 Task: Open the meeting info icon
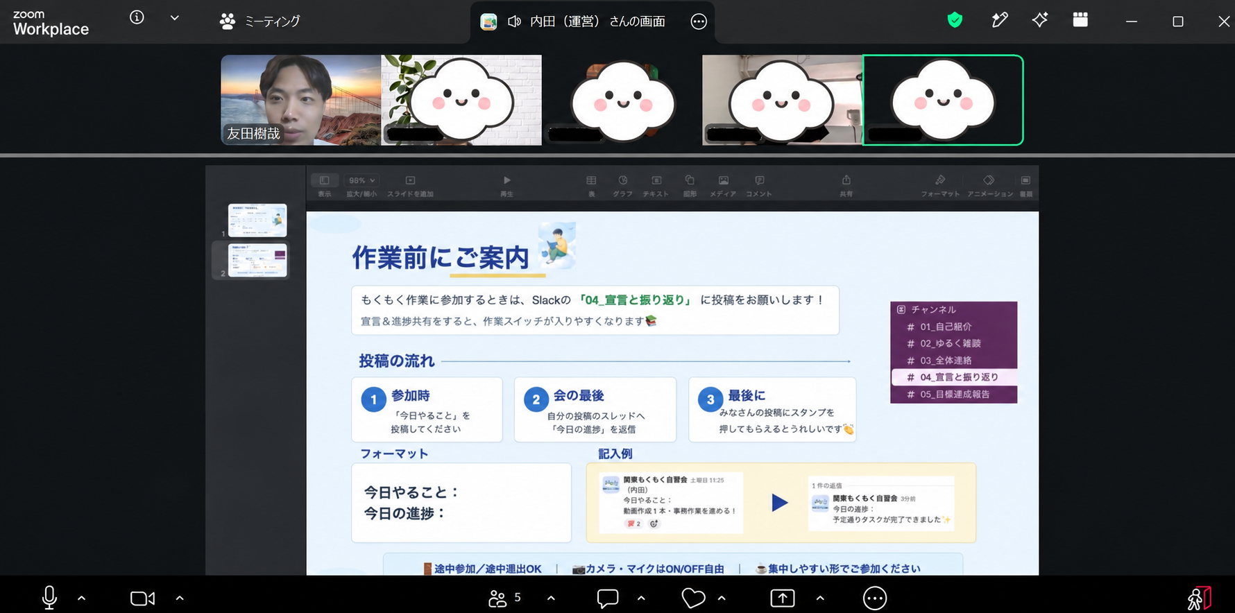[137, 17]
